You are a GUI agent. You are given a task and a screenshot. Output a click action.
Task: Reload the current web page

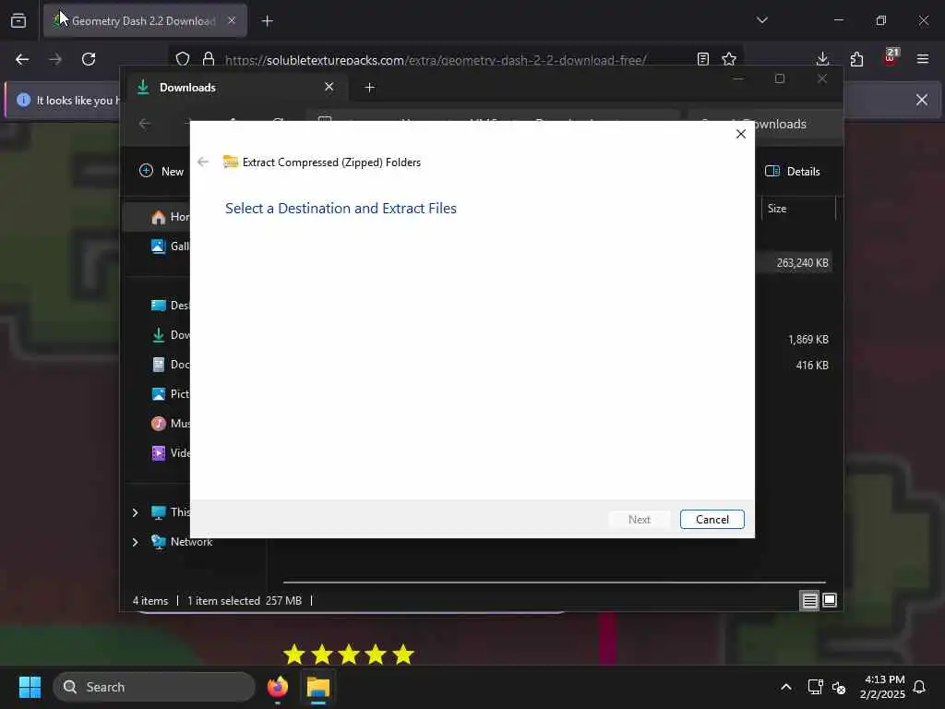(89, 59)
